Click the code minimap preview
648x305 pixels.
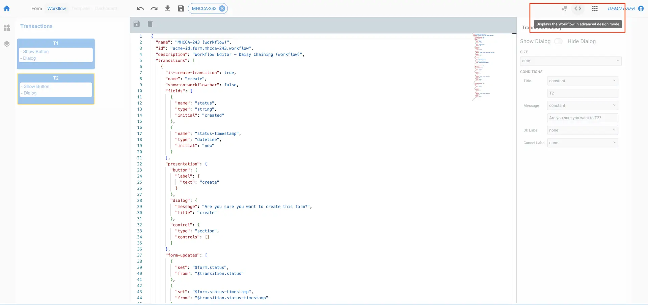tap(483, 67)
